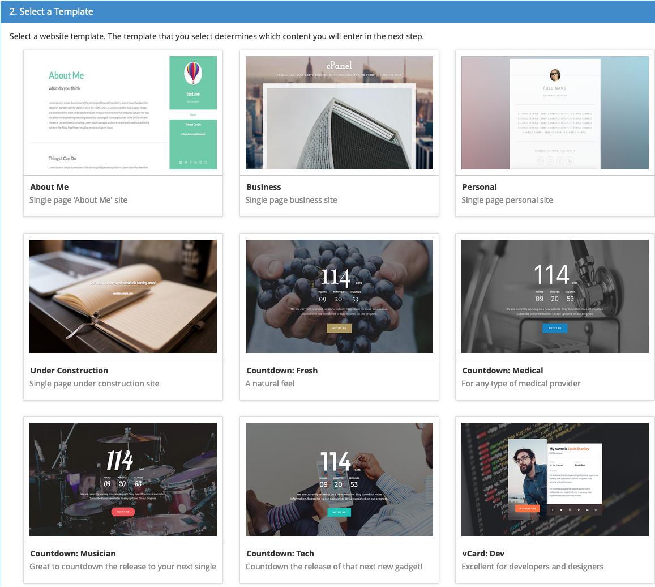
Task: Select the "Countdown: Medical" title text
Action: click(503, 371)
